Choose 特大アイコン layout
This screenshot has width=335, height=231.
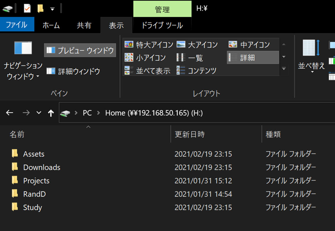(149, 45)
